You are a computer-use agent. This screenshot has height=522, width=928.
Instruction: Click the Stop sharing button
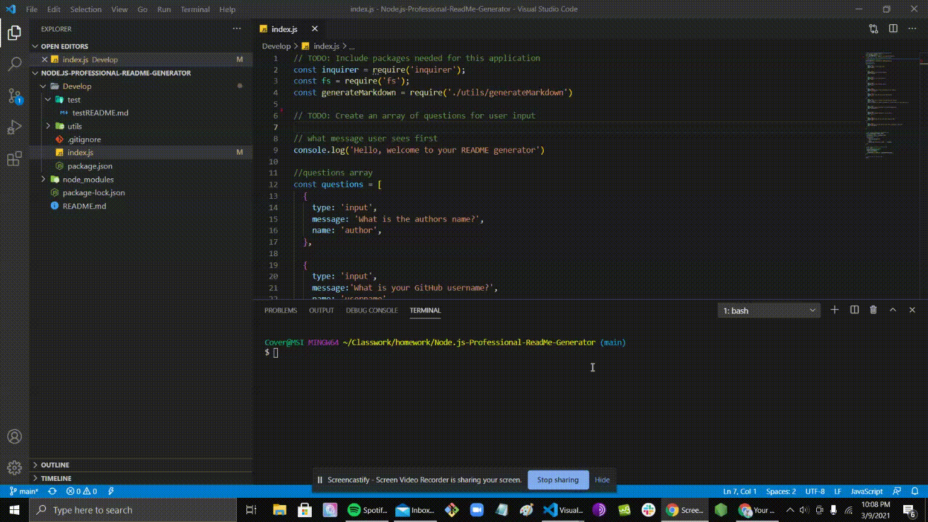point(558,480)
